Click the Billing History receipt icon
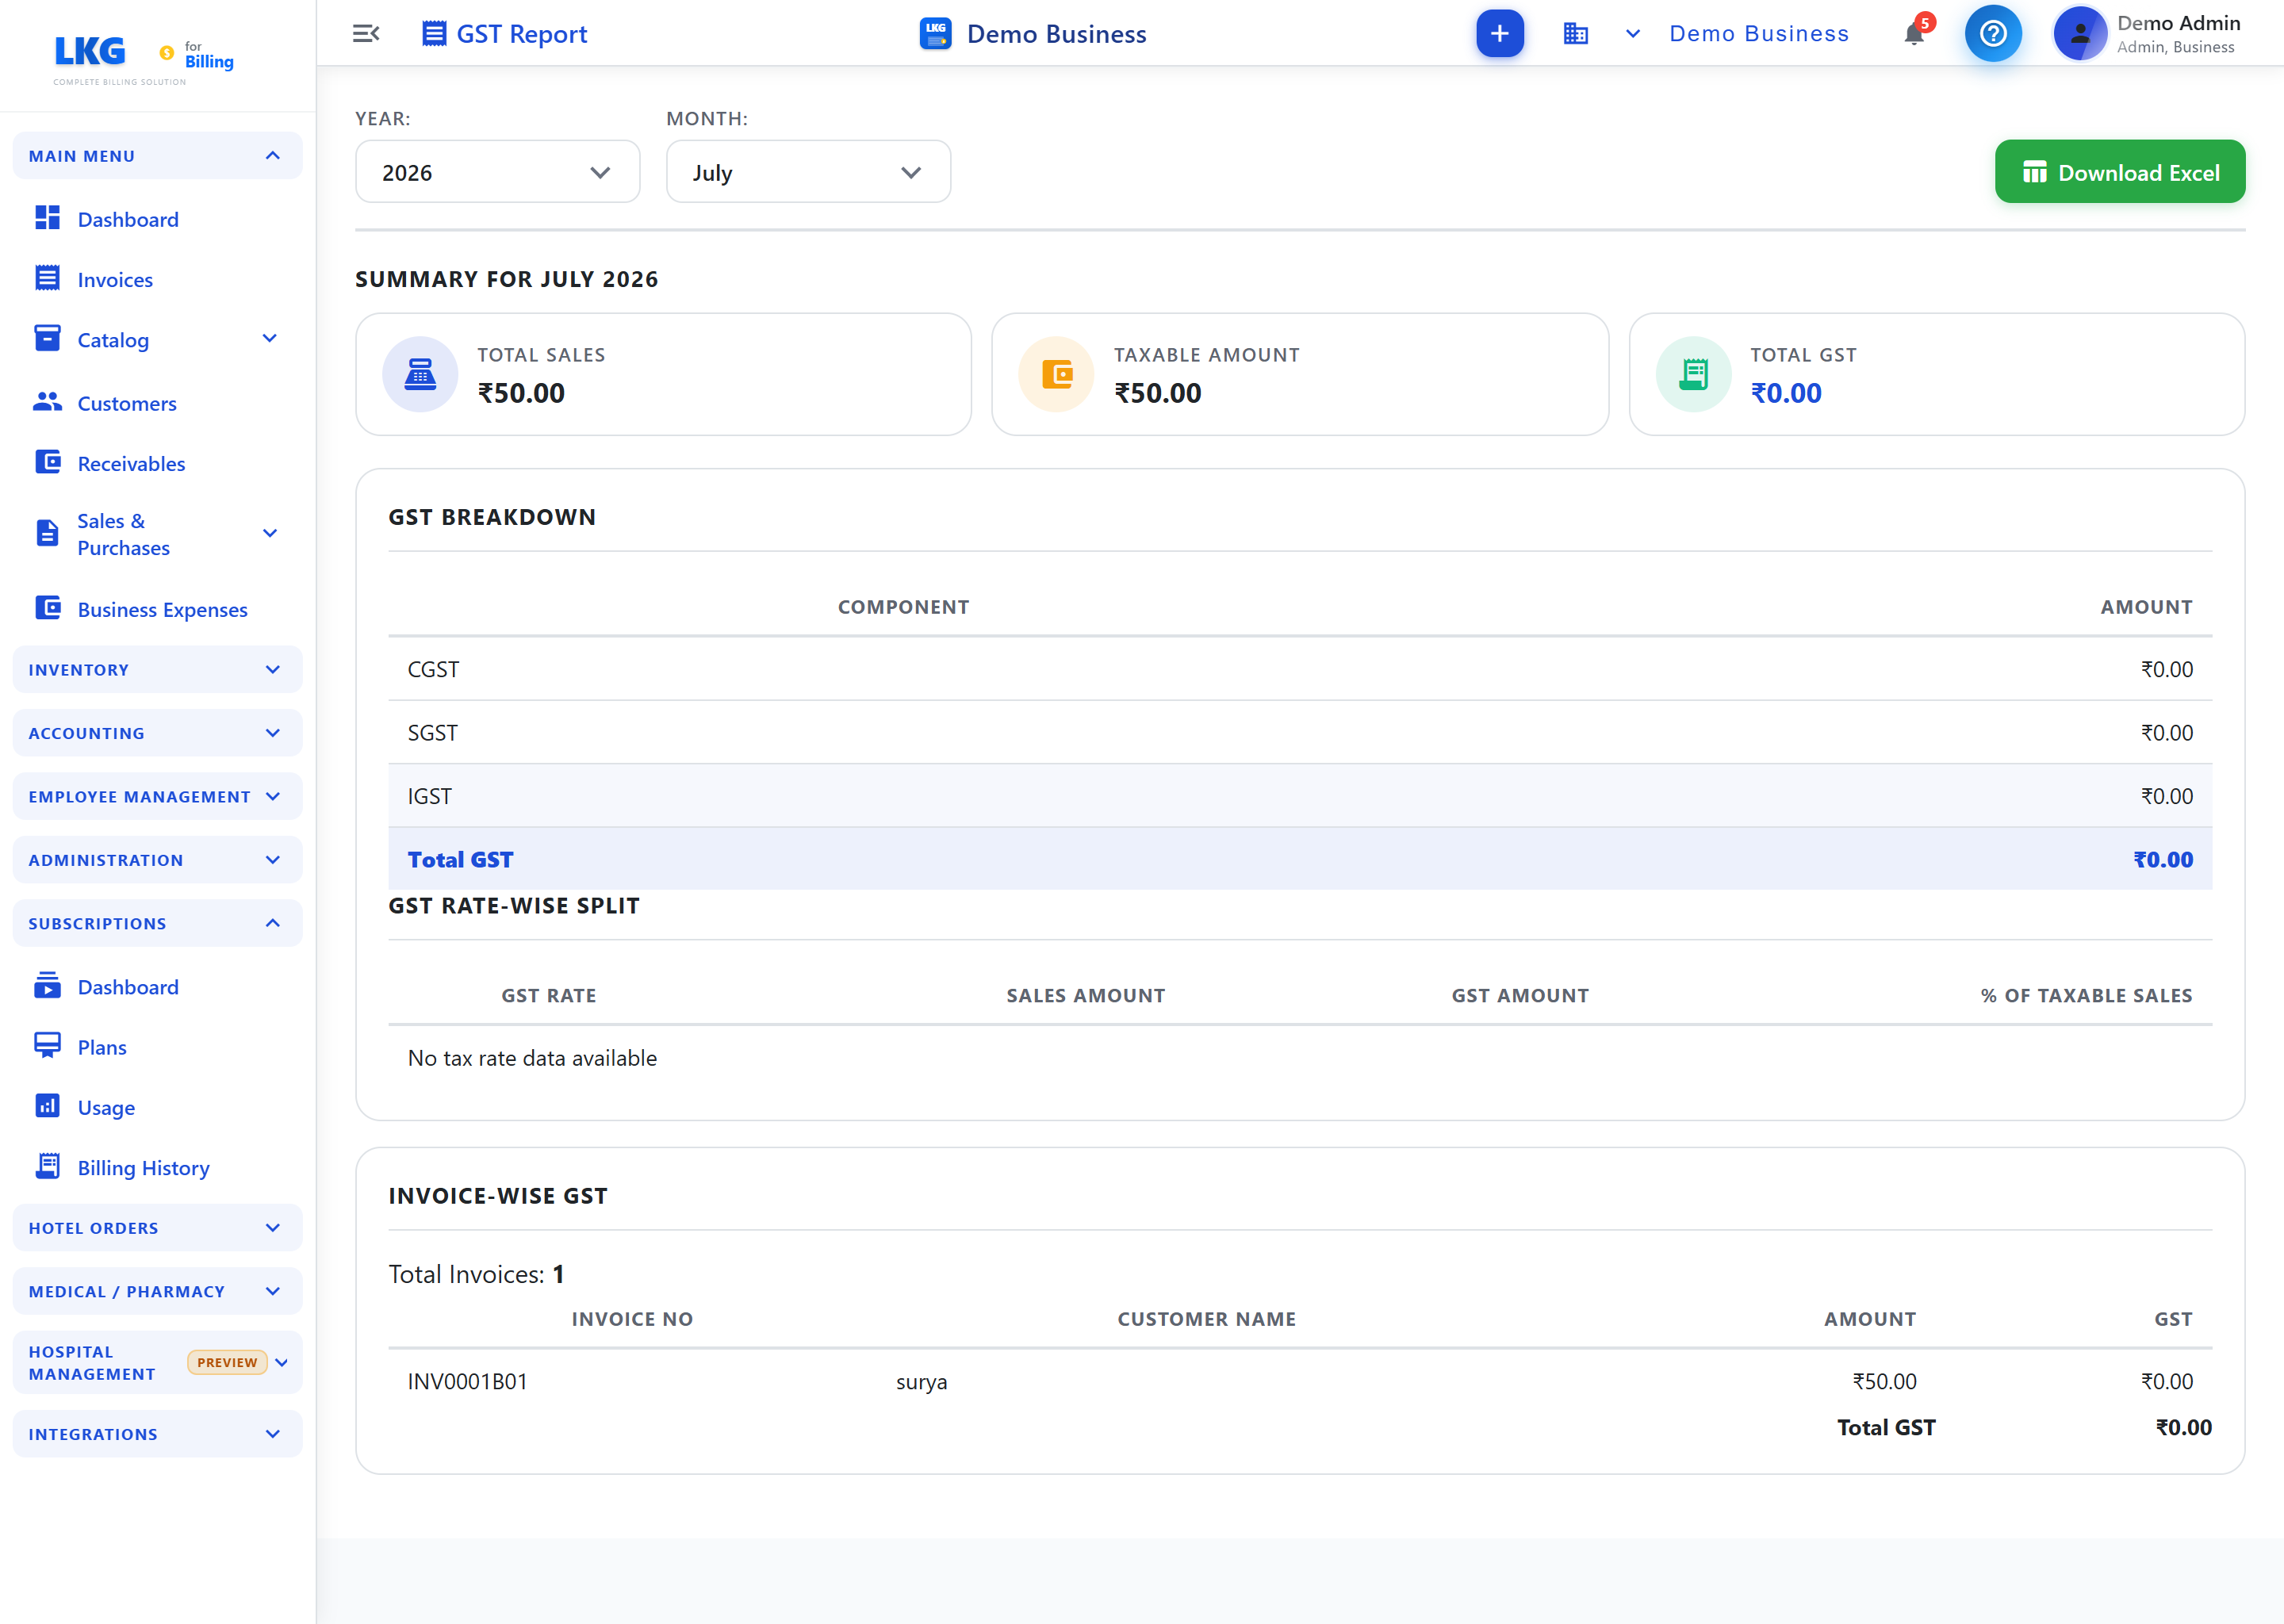Viewport: 2284px width, 1624px height. point(47,1166)
